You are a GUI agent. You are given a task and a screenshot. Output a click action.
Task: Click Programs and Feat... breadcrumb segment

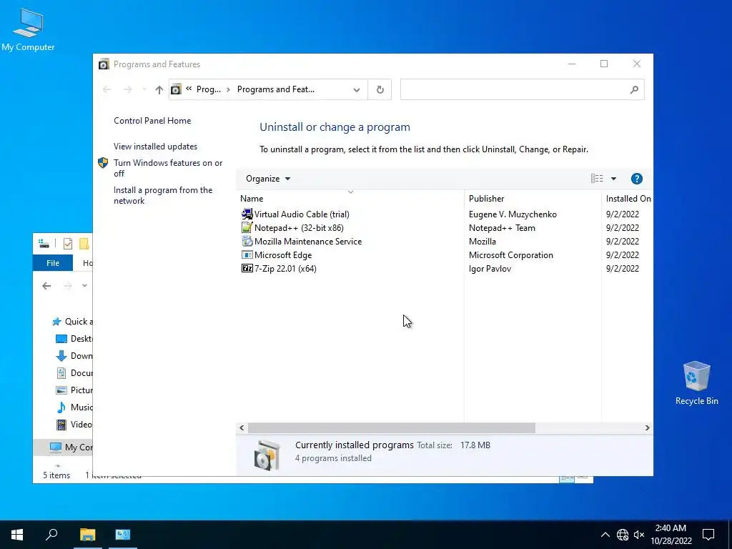pyautogui.click(x=276, y=89)
